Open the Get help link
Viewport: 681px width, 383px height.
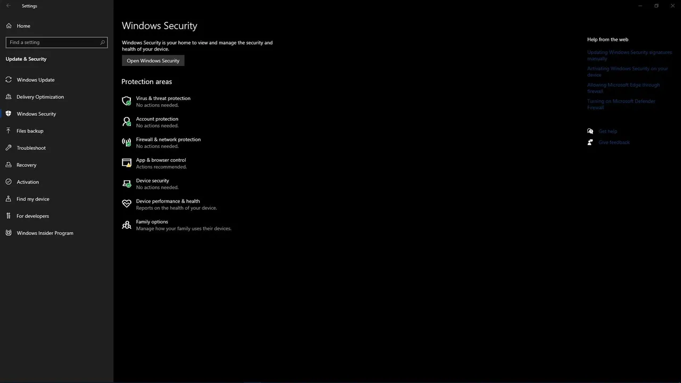[608, 131]
